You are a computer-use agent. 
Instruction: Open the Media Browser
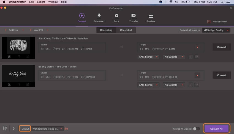click(x=217, y=22)
